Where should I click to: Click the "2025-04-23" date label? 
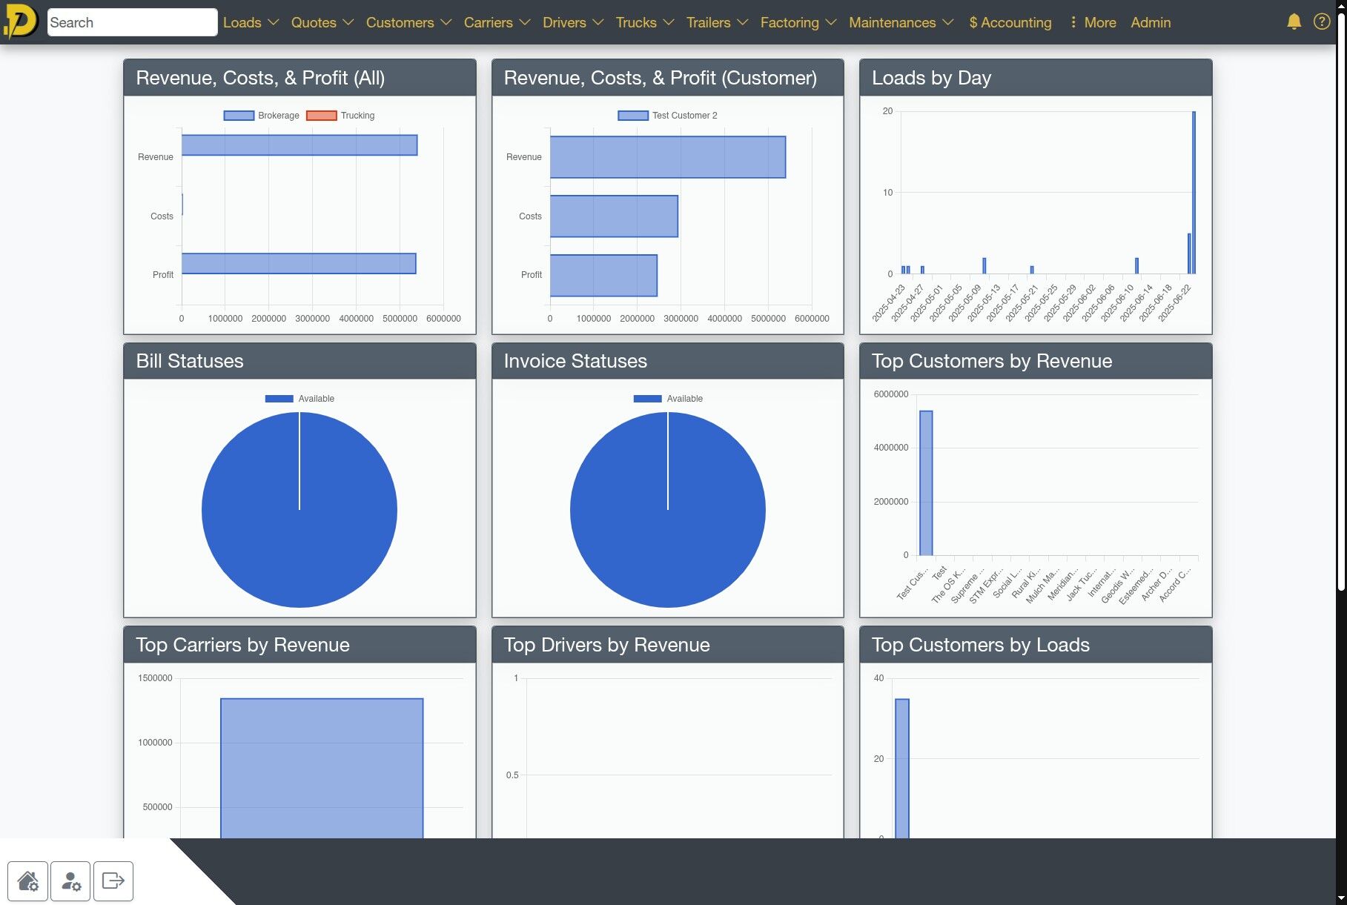coord(888,303)
